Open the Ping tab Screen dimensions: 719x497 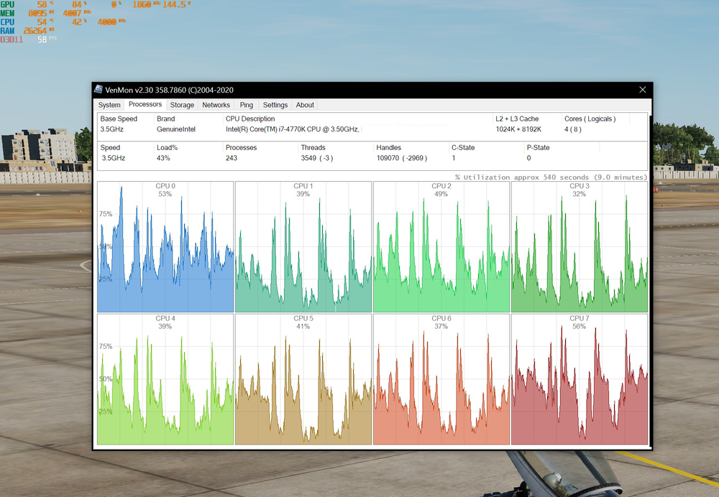tap(247, 105)
